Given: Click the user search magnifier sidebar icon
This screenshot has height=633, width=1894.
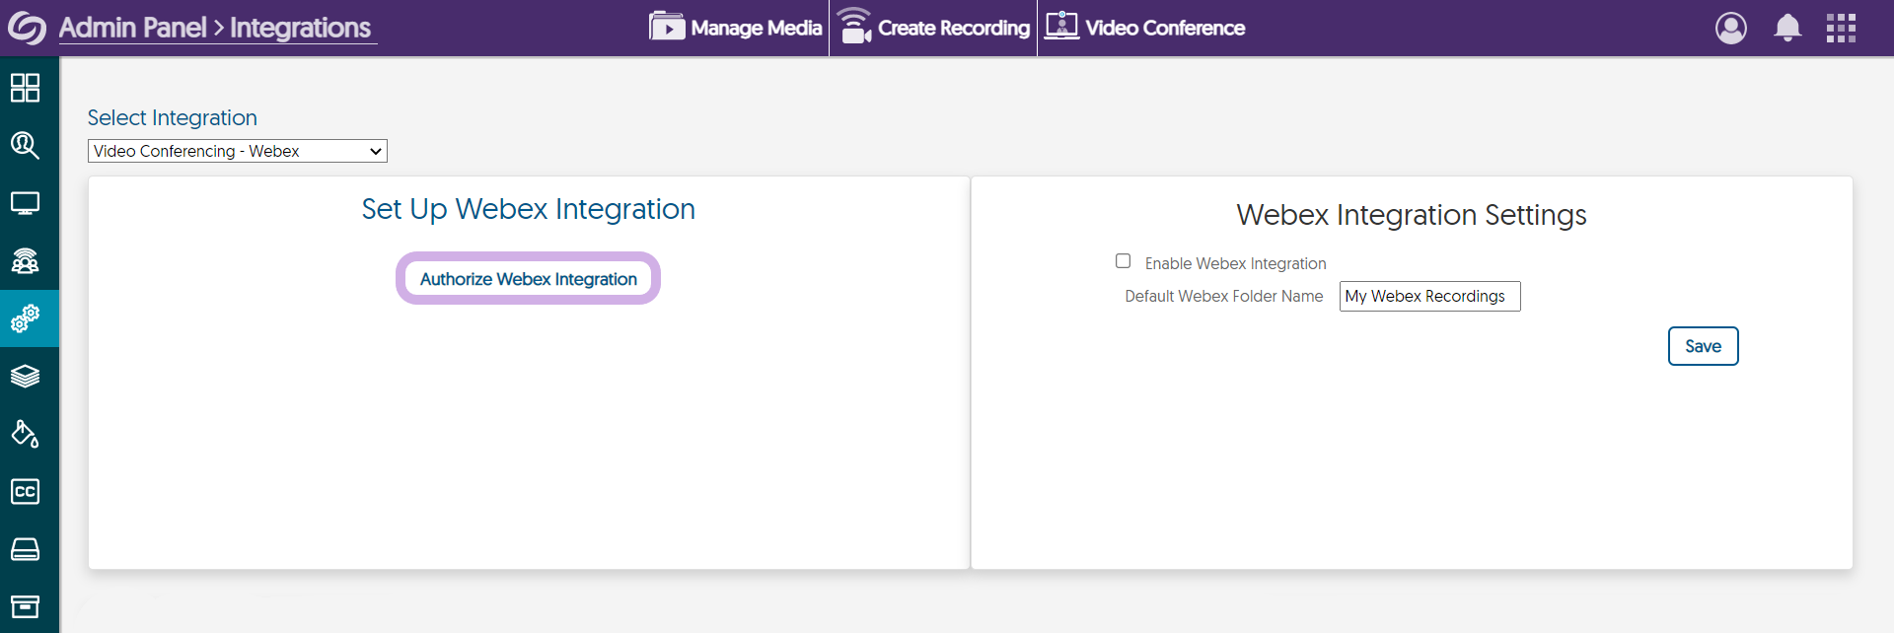Looking at the screenshot, I should 25,146.
